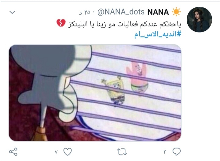The image size is (220, 161).
Task: Open the tweet options chevron menu
Action: tap(12, 12)
